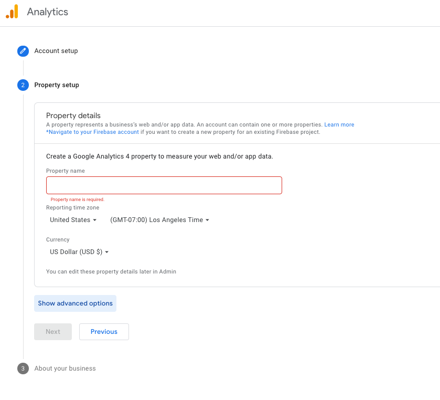Open the United States country dropdown
Screen dimensions: 440x400
(73, 219)
